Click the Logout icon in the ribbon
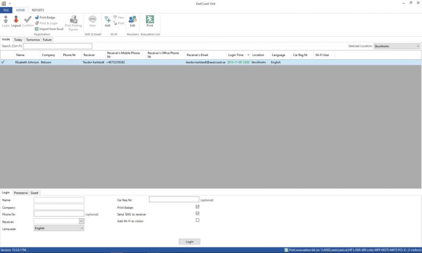Screen dimensions: 422x253 (16, 19)
